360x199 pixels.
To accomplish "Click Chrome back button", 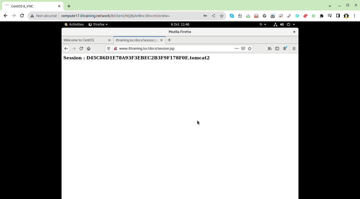I will coord(6,16).
